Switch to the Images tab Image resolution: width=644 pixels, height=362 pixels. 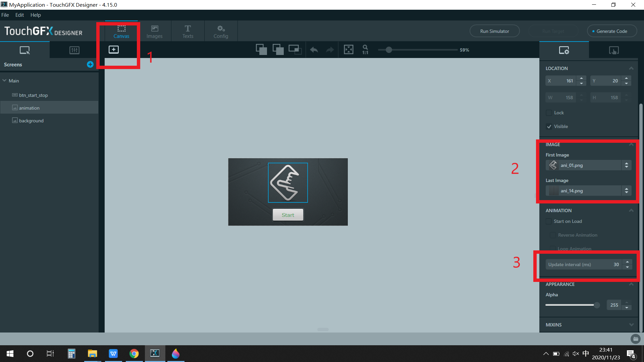[x=154, y=32]
